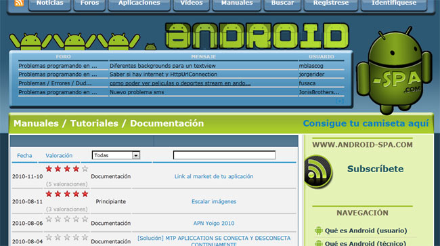The image size is (440, 246).
Task: Expand forum list with [+] link
Action: click(x=340, y=101)
